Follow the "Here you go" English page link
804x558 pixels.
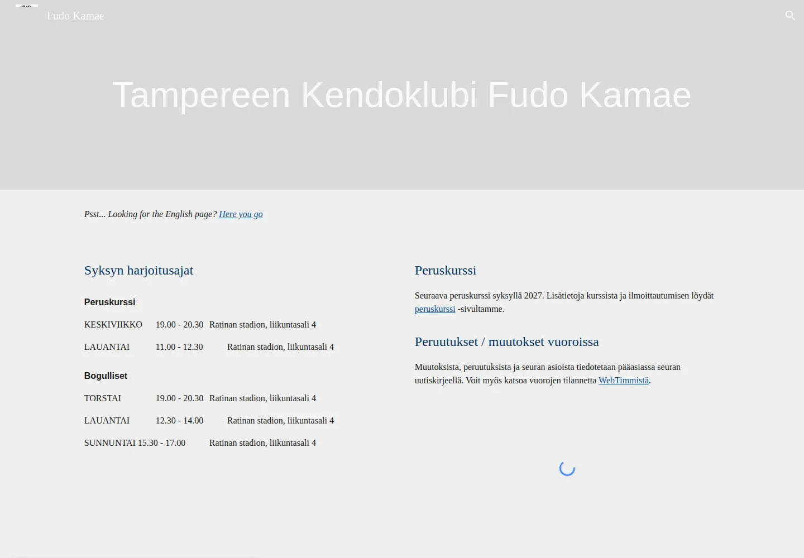(241, 214)
